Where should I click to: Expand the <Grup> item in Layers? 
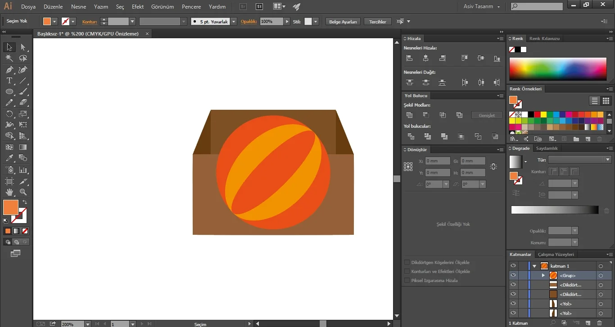[543, 275]
